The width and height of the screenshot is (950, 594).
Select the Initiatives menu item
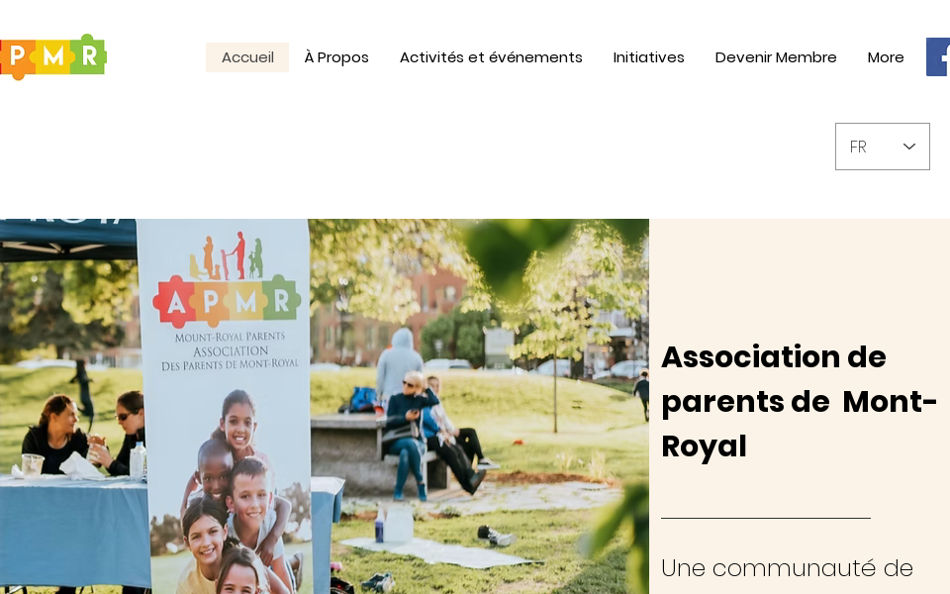pos(648,57)
